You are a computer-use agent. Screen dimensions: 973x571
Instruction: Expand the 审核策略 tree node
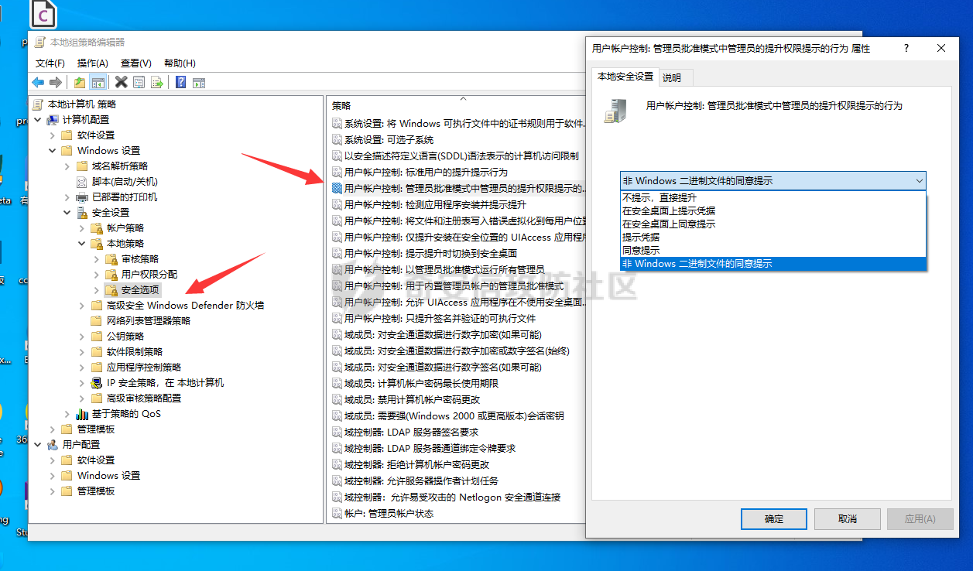[97, 258]
